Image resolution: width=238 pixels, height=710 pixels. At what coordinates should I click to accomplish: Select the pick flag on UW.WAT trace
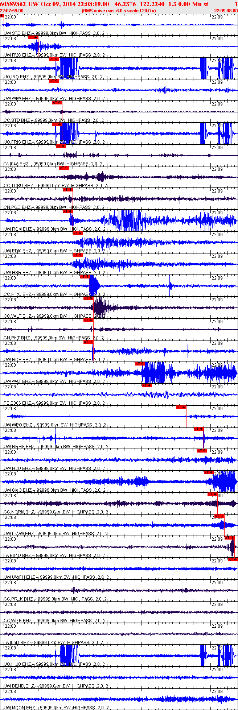pos(140,364)
